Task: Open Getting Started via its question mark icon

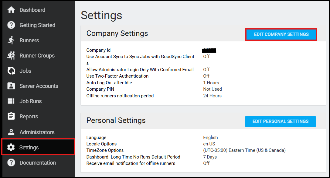Action: point(11,25)
